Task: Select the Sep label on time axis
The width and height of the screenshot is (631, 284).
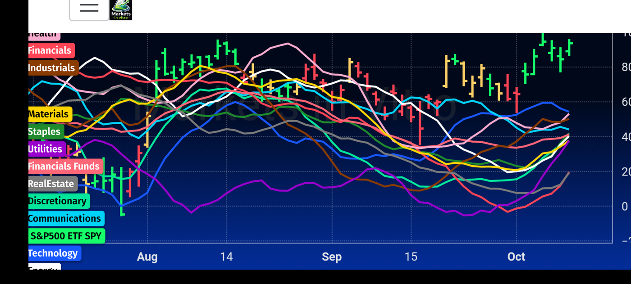Action: tap(331, 257)
